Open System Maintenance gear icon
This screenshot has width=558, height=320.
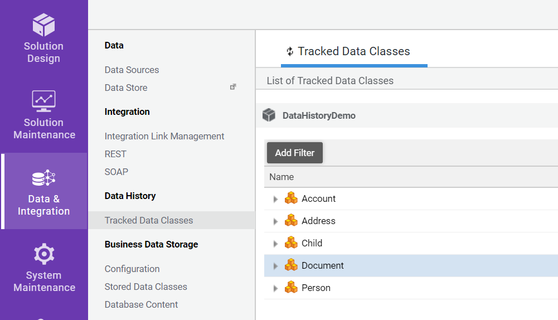43,254
